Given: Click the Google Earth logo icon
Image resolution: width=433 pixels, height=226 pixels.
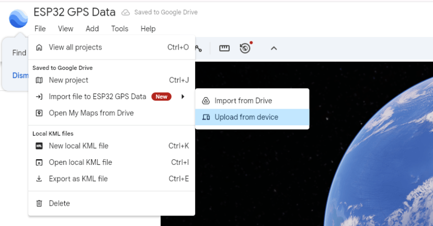Looking at the screenshot, I should (18, 18).
